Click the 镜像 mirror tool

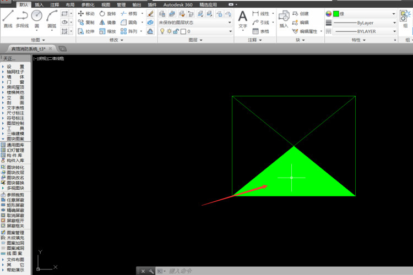point(108,23)
